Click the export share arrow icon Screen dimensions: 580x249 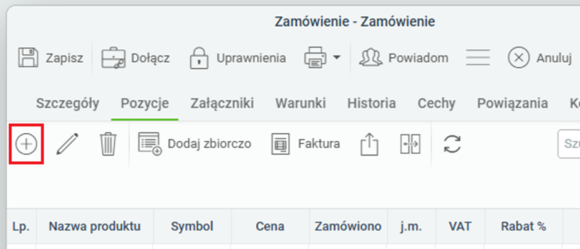pyautogui.click(x=370, y=144)
